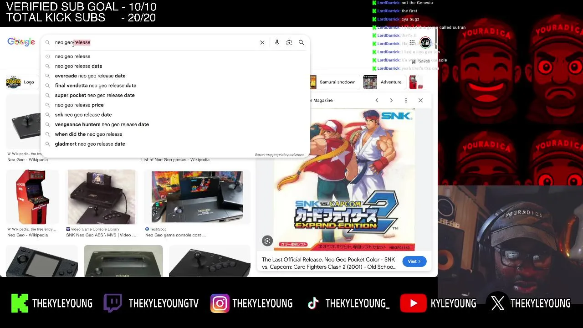This screenshot has height=328, width=583.
Task: Click the Google account avatar
Action: point(425,42)
